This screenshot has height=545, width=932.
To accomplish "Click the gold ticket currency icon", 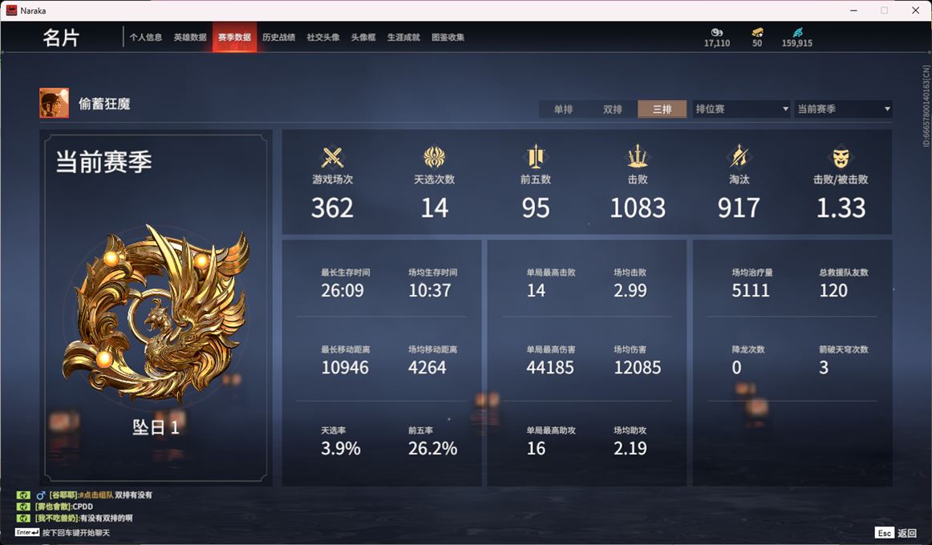I will pos(757,32).
